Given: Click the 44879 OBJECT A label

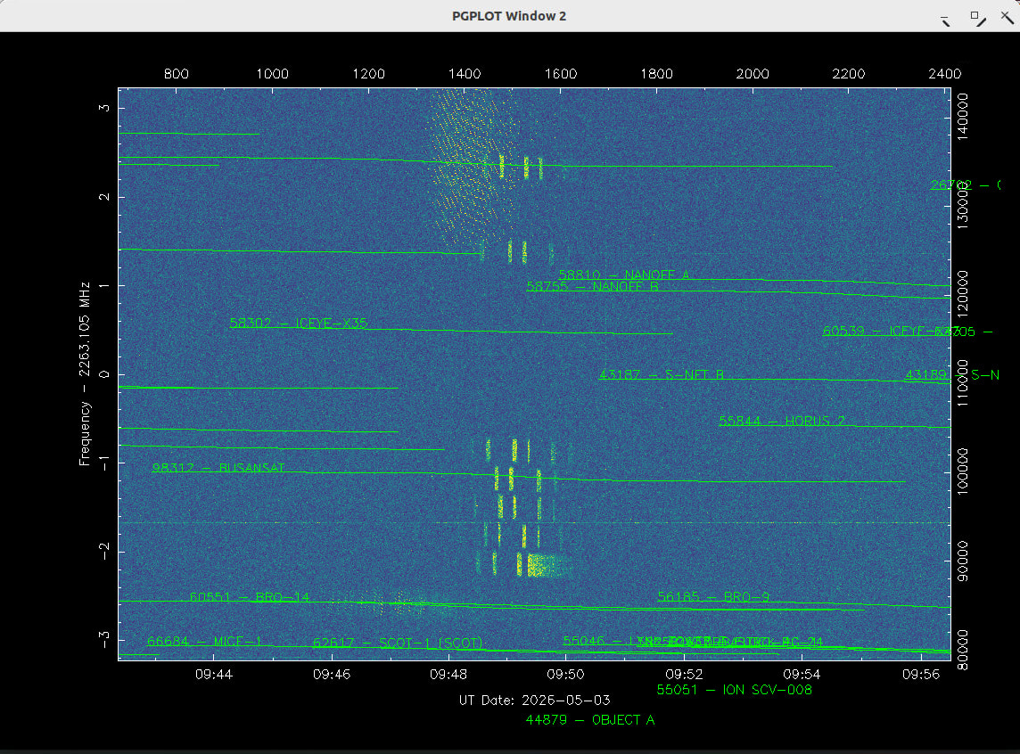Looking at the screenshot, I should (590, 720).
